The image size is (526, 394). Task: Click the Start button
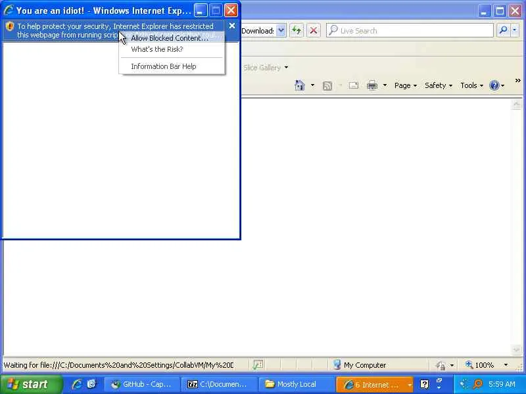[31, 384]
